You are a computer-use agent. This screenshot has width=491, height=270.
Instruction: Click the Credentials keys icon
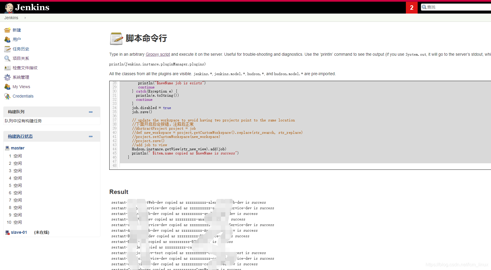pyautogui.click(x=7, y=96)
